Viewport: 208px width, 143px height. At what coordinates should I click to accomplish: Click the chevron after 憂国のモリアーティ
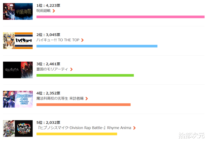71,69
